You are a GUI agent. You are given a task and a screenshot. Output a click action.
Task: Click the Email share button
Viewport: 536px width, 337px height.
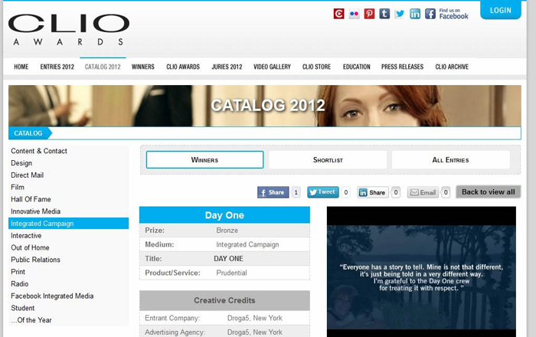[x=423, y=192]
